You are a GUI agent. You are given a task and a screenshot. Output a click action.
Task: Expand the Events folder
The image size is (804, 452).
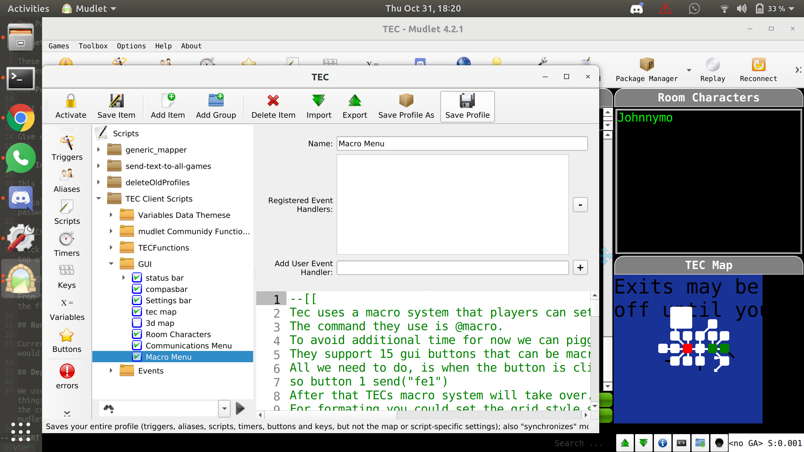[x=111, y=370]
